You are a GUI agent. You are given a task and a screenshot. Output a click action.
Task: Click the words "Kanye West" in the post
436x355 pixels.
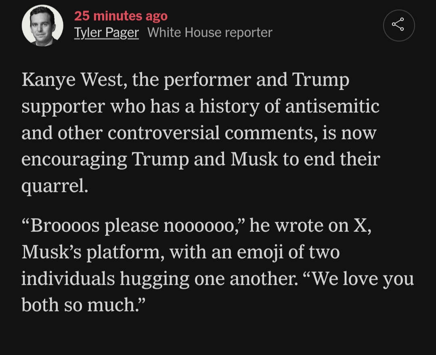coord(69,80)
